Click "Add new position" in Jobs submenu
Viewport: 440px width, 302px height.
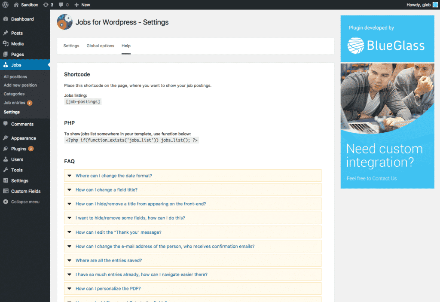20,85
